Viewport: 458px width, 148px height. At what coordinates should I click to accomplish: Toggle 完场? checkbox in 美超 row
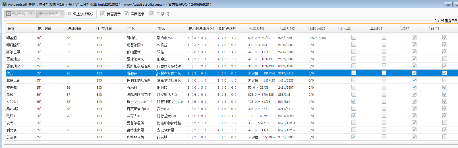414,94
